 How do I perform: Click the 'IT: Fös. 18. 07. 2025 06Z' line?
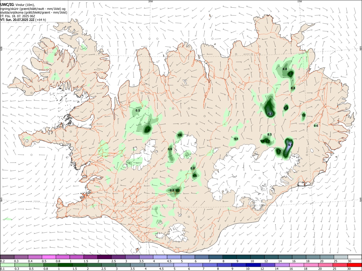click(x=18, y=16)
